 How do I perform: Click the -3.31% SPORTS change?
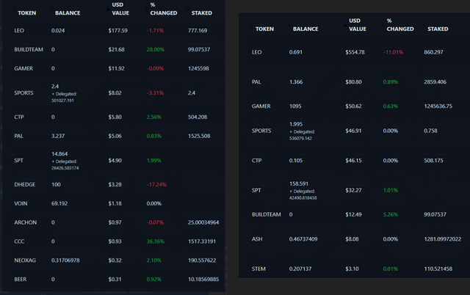[x=155, y=93]
